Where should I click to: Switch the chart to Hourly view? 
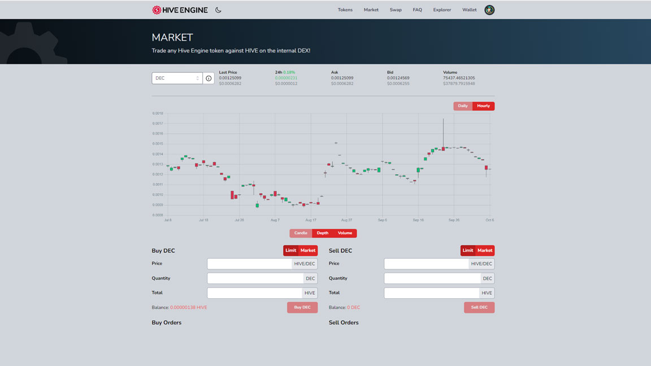coord(483,106)
